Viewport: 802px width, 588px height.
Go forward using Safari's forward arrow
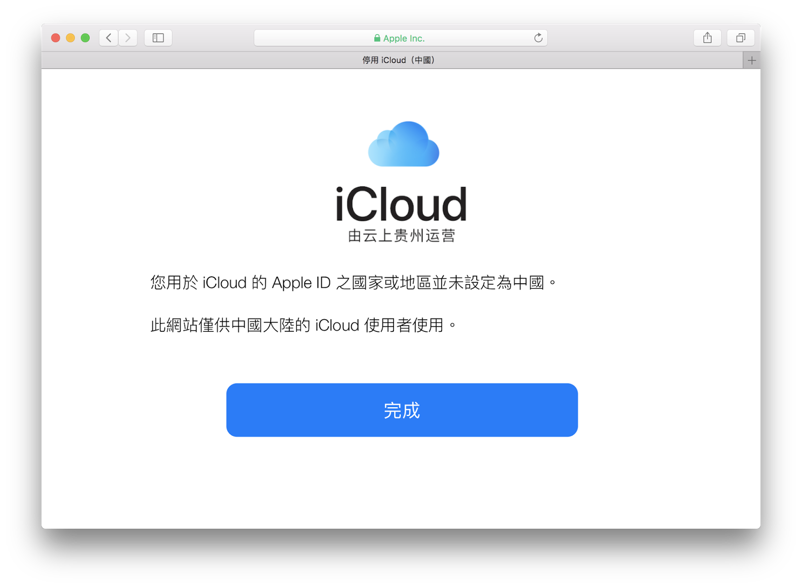128,38
